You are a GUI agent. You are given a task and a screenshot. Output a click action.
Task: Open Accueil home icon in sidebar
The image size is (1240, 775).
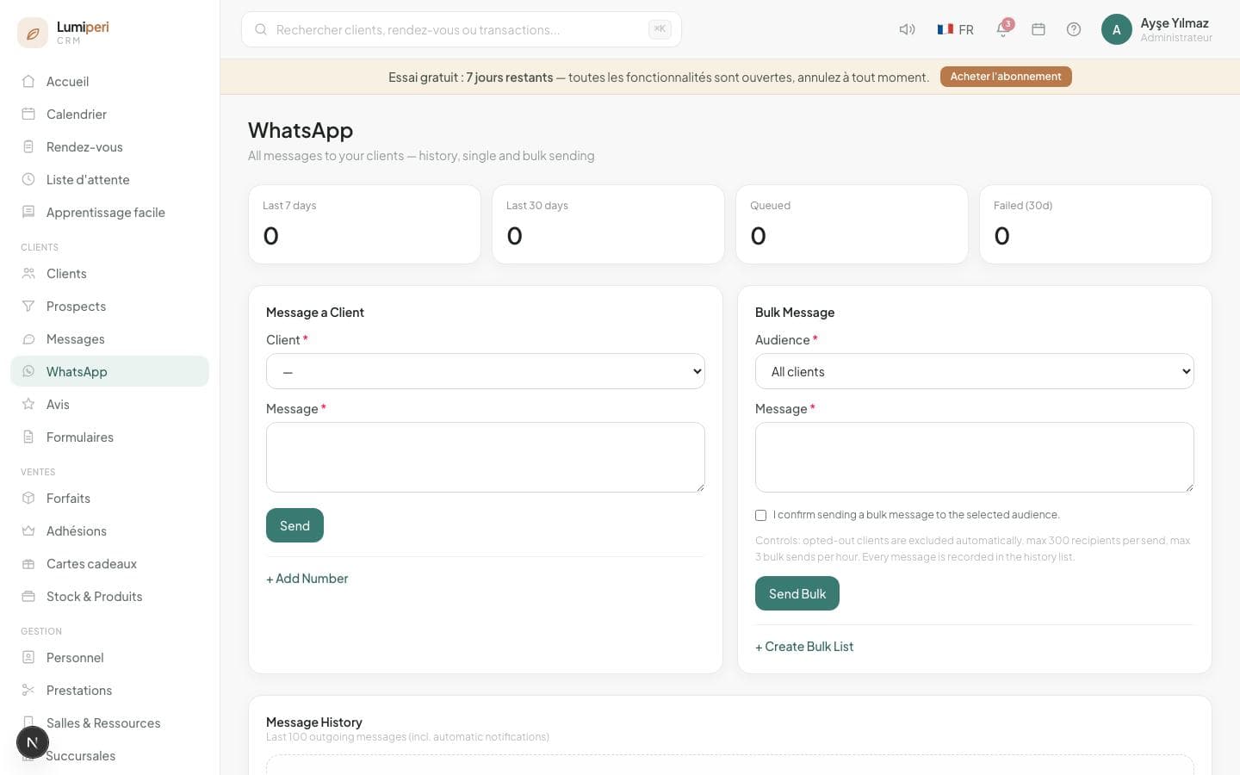tap(28, 81)
